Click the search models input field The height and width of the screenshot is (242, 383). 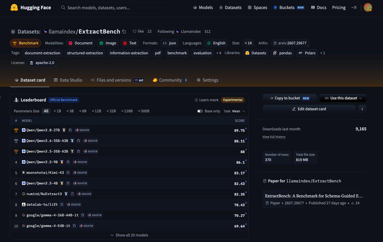[114, 7]
